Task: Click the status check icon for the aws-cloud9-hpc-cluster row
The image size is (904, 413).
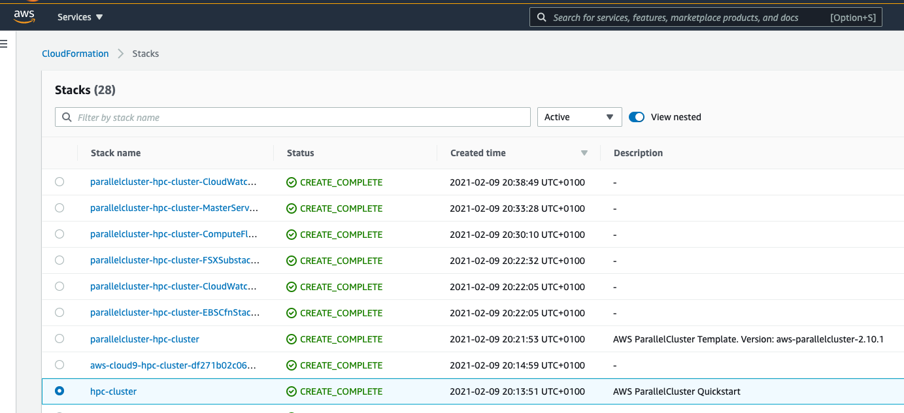Action: pyautogui.click(x=292, y=365)
